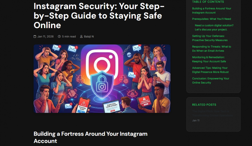The width and height of the screenshot is (252, 146).
Task: Navigate to Monitoring & Remediation section
Action: 209,59
